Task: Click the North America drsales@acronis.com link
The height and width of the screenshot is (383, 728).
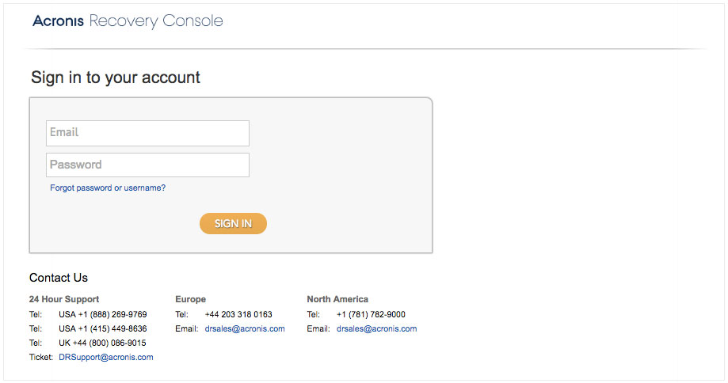Action: [376, 328]
